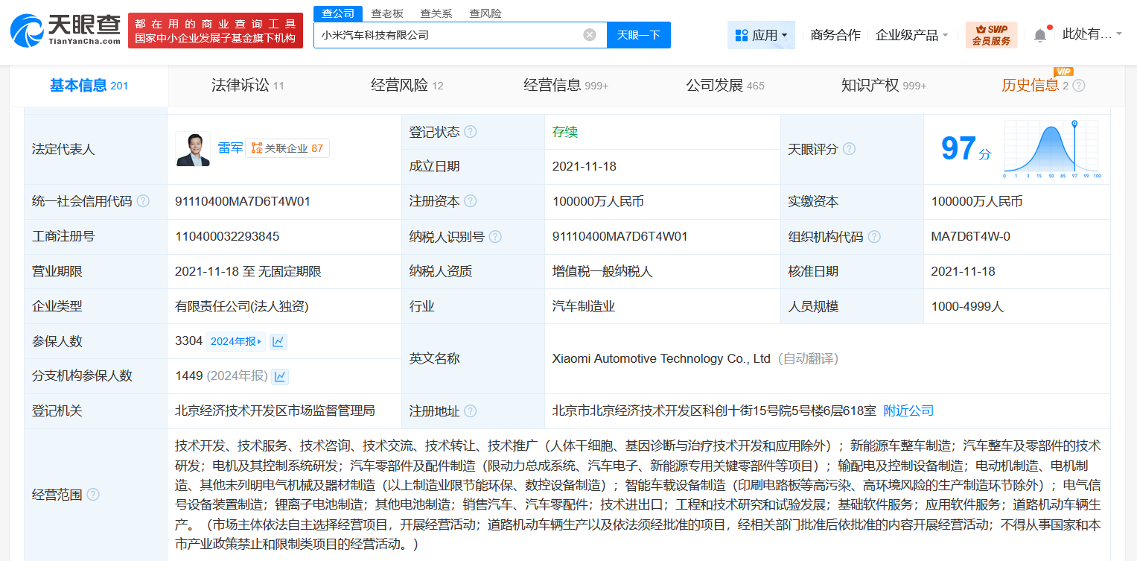Click 雷军's profile photo
The image size is (1137, 561).
click(x=193, y=148)
